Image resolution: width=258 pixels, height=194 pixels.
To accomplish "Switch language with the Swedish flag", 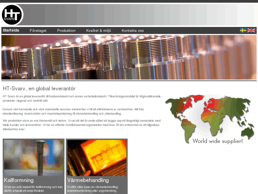I will point(243,30).
